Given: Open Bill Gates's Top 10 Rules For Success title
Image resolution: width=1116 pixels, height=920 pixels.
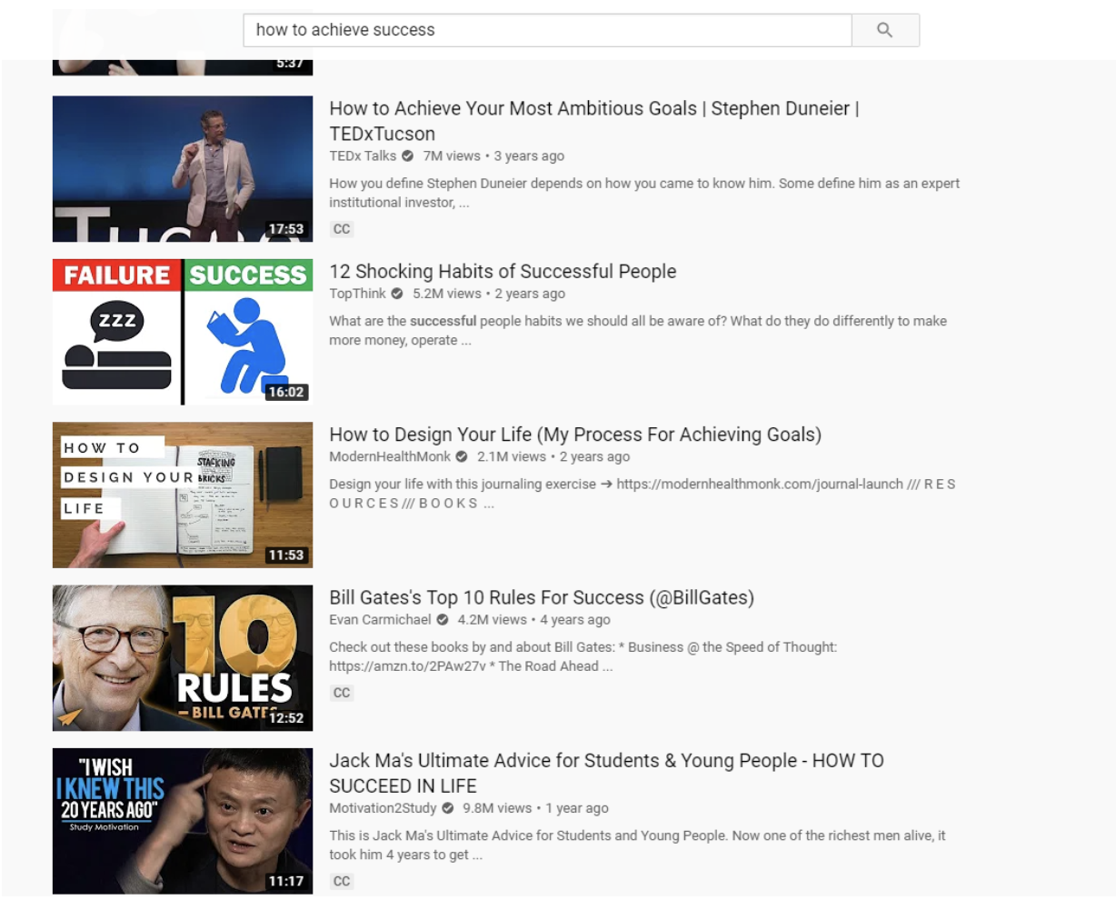Looking at the screenshot, I should 542,597.
